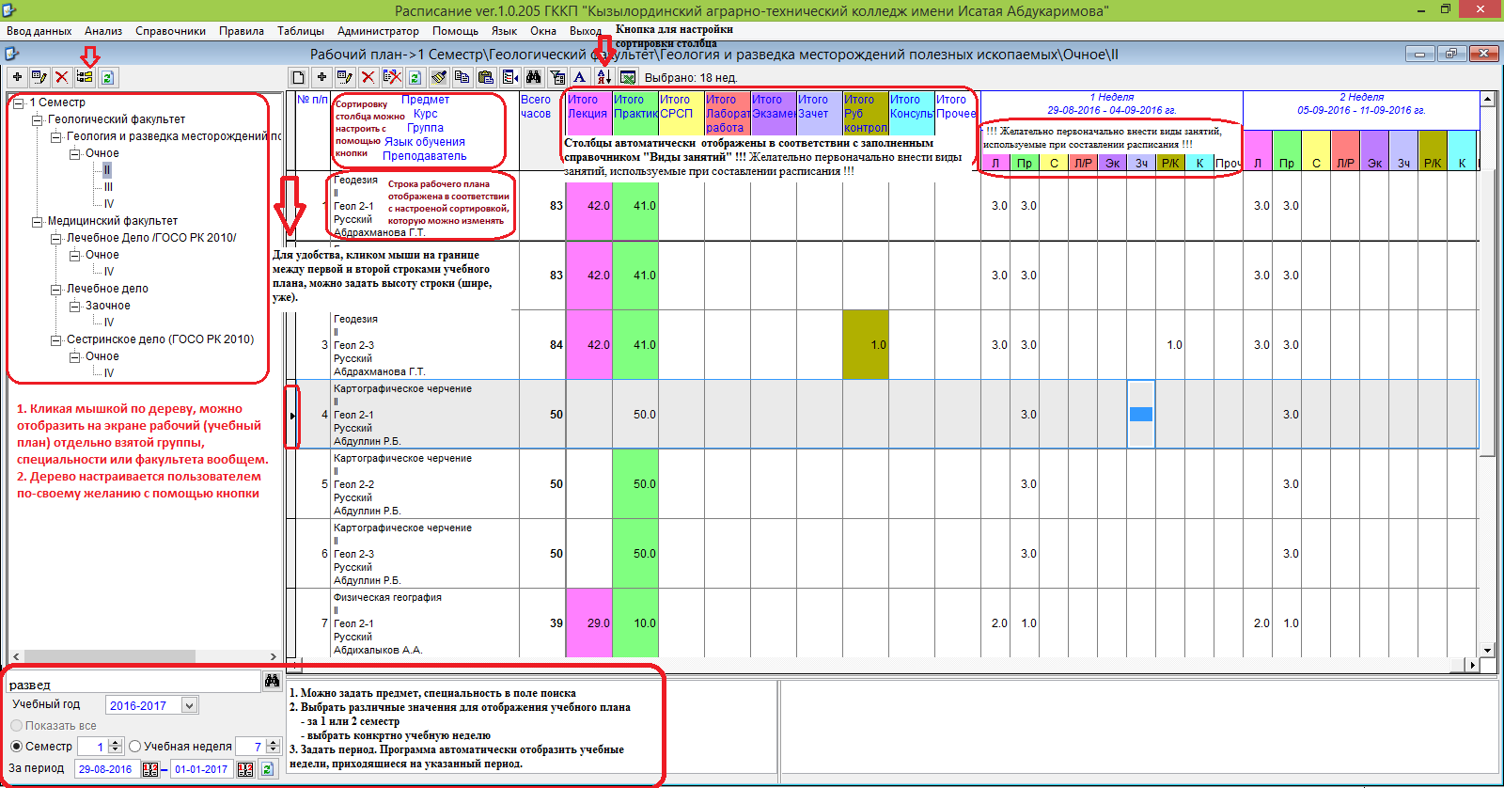This screenshot has width=1504, height=788.
Task: Collapse the 1 Семестр tree node
Action: click(19, 102)
